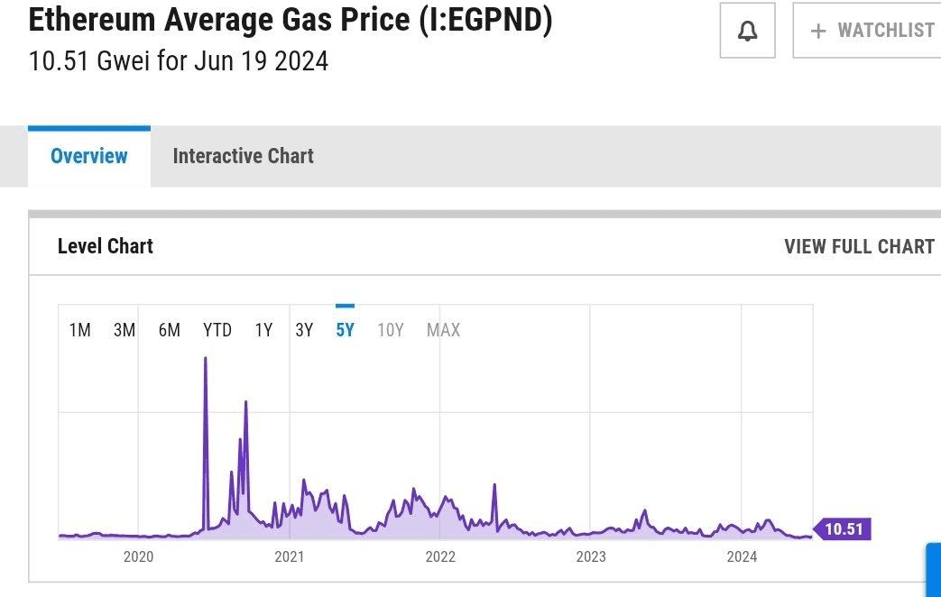Screen dimensions: 941x597
Task: Click the 2023 label on the time axis
Action: (x=591, y=556)
